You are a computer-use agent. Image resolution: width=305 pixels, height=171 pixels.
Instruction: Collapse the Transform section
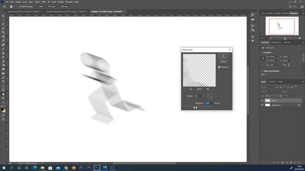262,53
